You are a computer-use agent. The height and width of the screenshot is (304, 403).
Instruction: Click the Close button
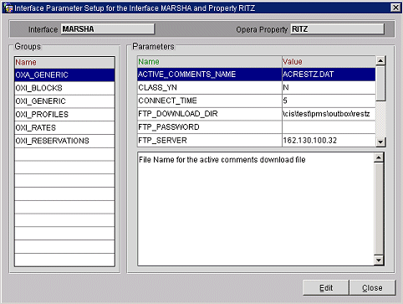click(372, 288)
